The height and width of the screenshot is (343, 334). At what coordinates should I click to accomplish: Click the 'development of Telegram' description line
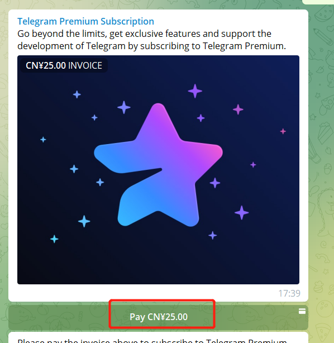(151, 46)
